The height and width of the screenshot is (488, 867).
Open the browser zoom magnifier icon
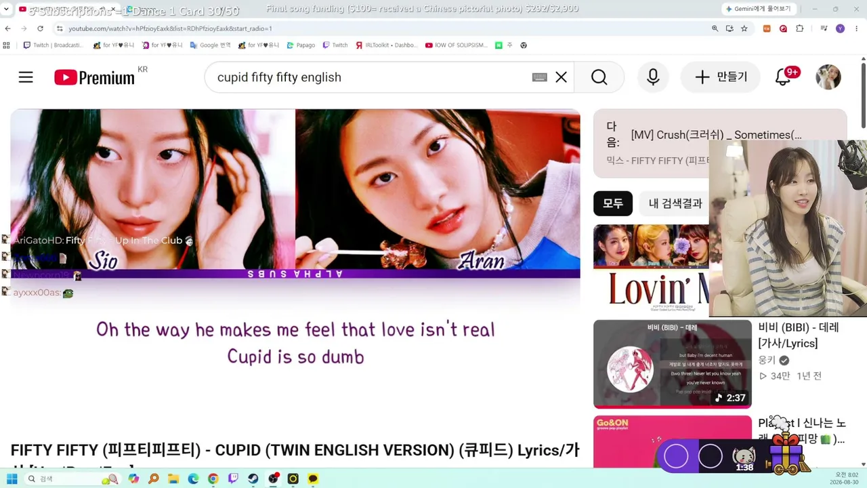pos(715,28)
